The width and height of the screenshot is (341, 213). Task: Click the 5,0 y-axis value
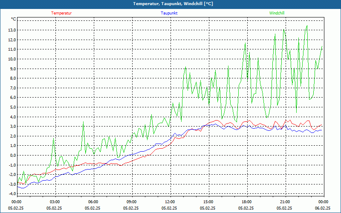pos(13,107)
